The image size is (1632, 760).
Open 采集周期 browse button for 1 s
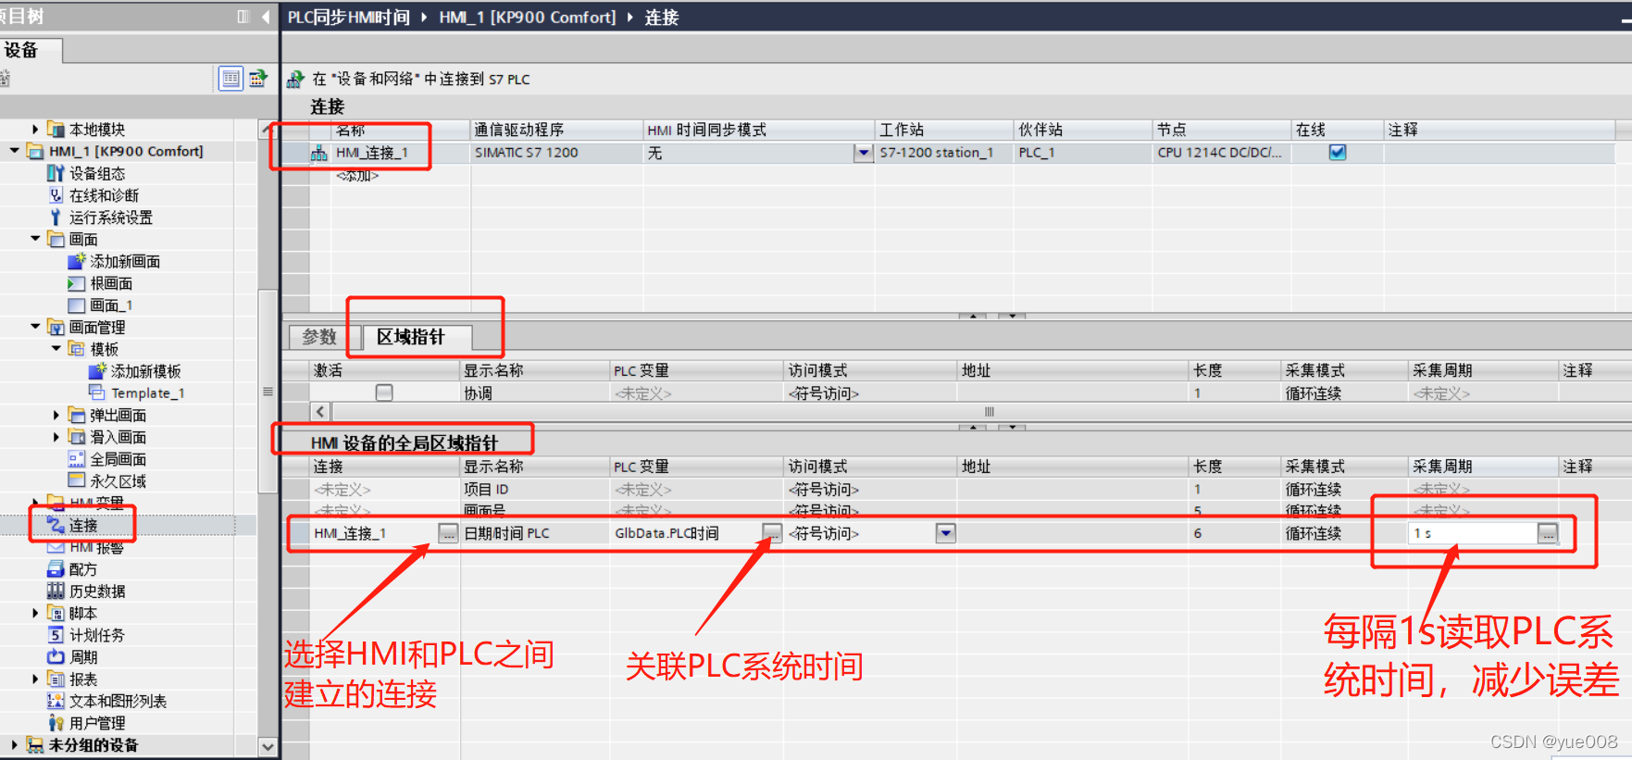[1548, 533]
